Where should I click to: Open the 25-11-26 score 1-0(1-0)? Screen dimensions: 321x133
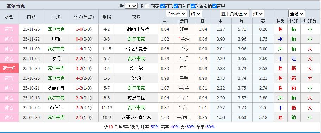click(83, 29)
